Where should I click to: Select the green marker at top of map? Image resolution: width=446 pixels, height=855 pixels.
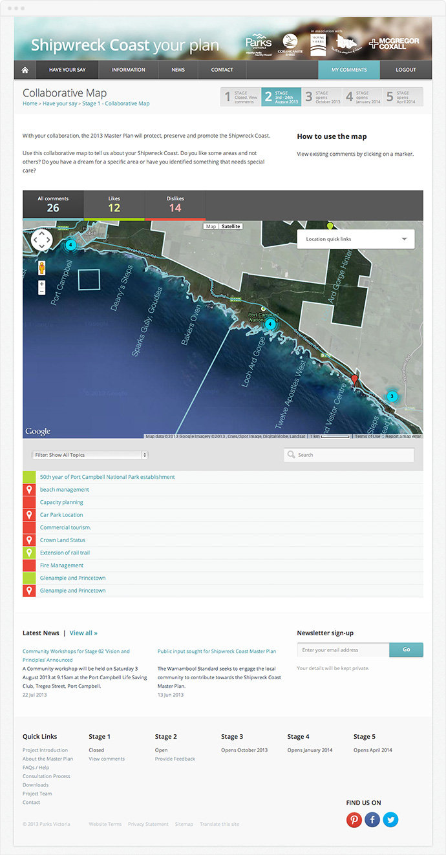330,226
